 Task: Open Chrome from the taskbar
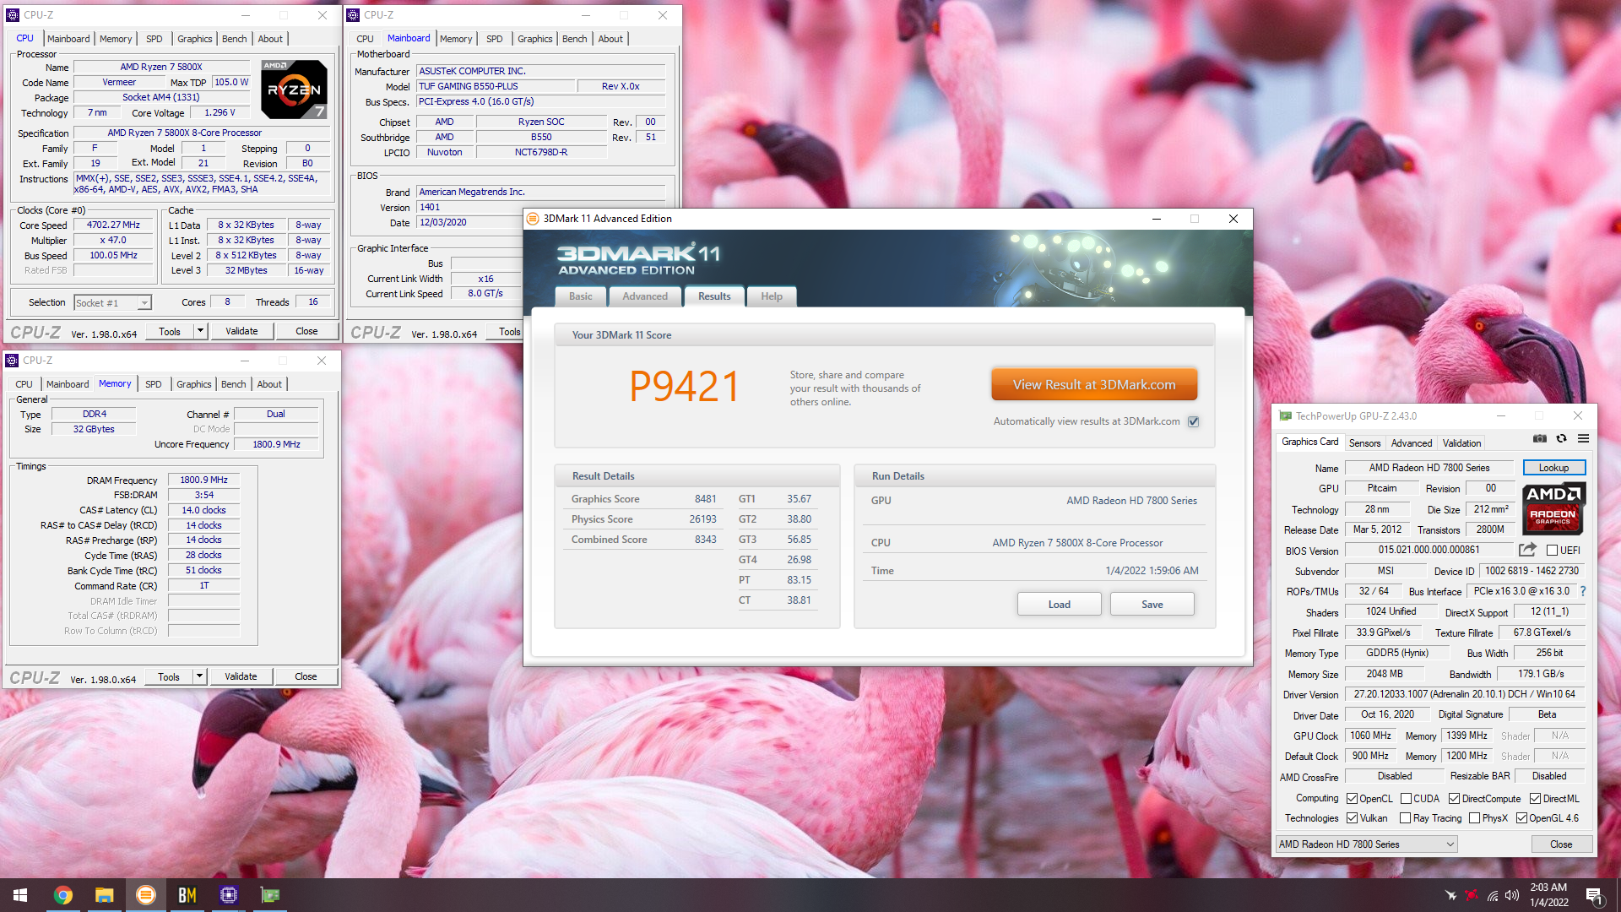tap(62, 895)
